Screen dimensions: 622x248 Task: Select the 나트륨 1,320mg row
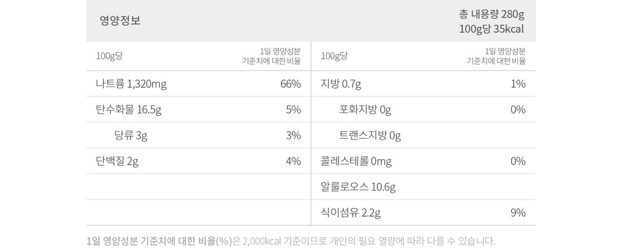[131, 84]
